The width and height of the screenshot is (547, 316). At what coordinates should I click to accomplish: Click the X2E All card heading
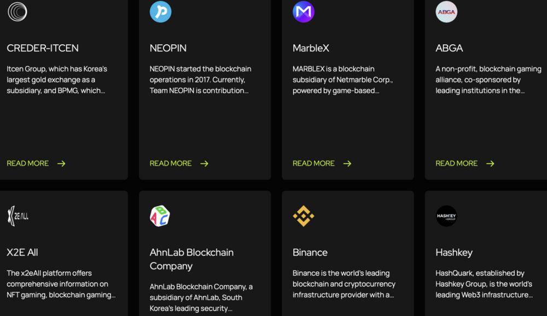point(22,252)
